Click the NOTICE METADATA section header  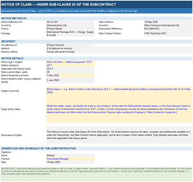(x=96, y=18)
